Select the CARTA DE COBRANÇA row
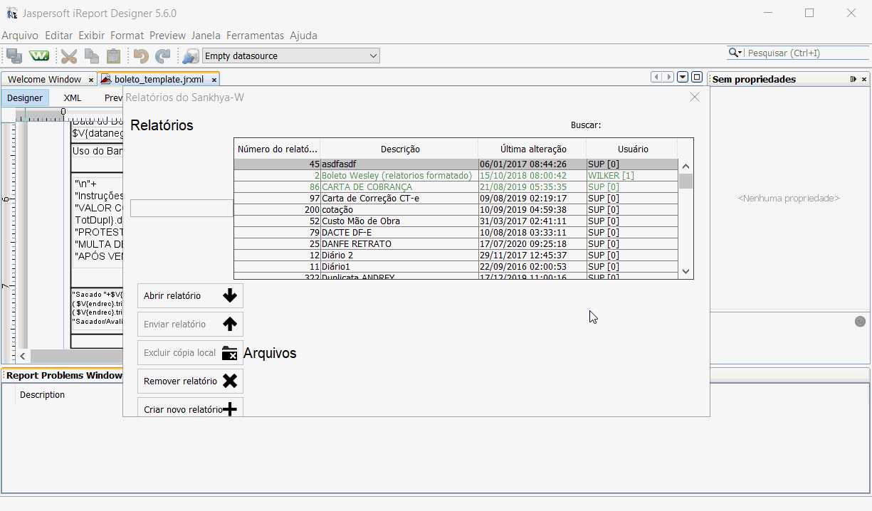This screenshot has height=511, width=872. pos(456,187)
